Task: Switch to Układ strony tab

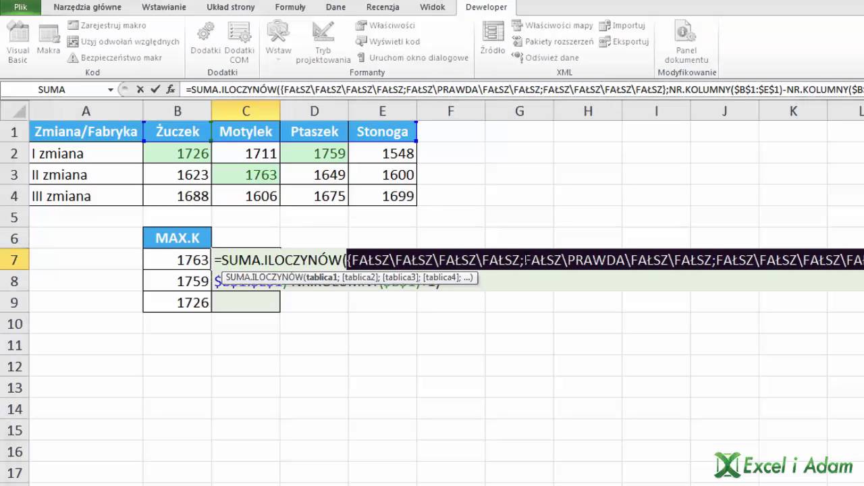Action: [x=231, y=7]
